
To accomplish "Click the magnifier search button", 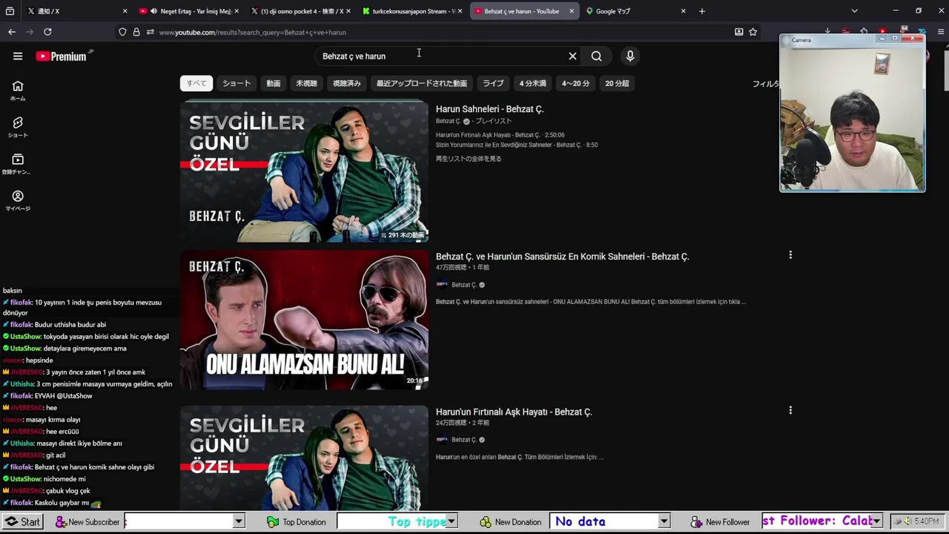I will point(597,56).
